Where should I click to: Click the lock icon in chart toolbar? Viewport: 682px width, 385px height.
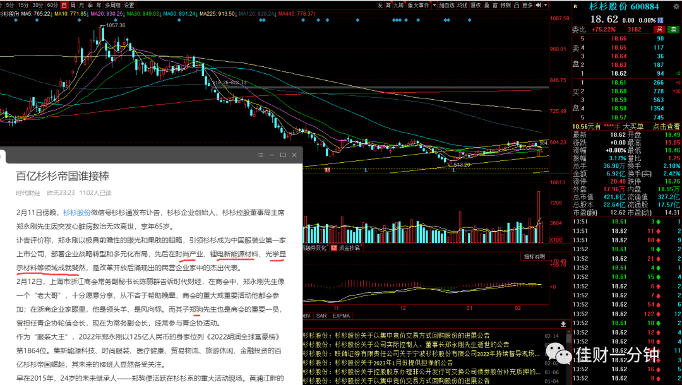[x=517, y=5]
